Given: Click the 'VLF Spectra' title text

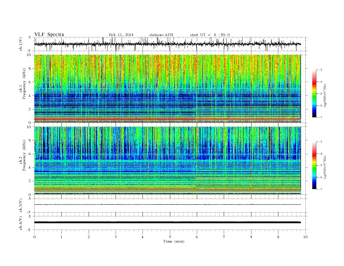Looking at the screenshot, I should [49, 34].
